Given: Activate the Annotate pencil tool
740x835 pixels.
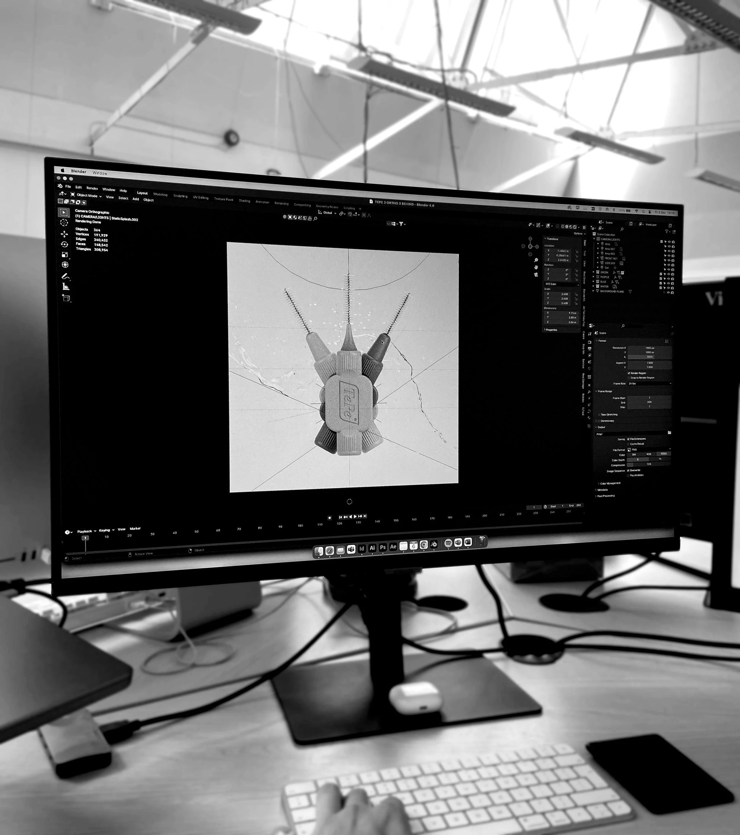Looking at the screenshot, I should click(65, 276).
